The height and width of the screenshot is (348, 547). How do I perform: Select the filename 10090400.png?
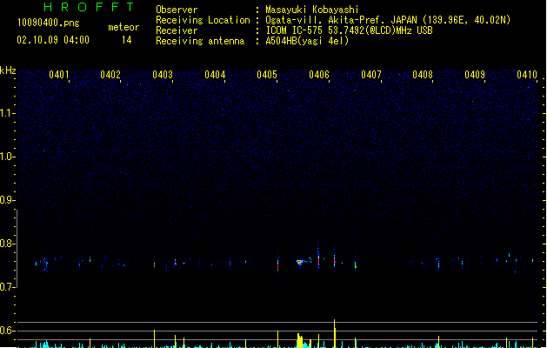pyautogui.click(x=49, y=23)
